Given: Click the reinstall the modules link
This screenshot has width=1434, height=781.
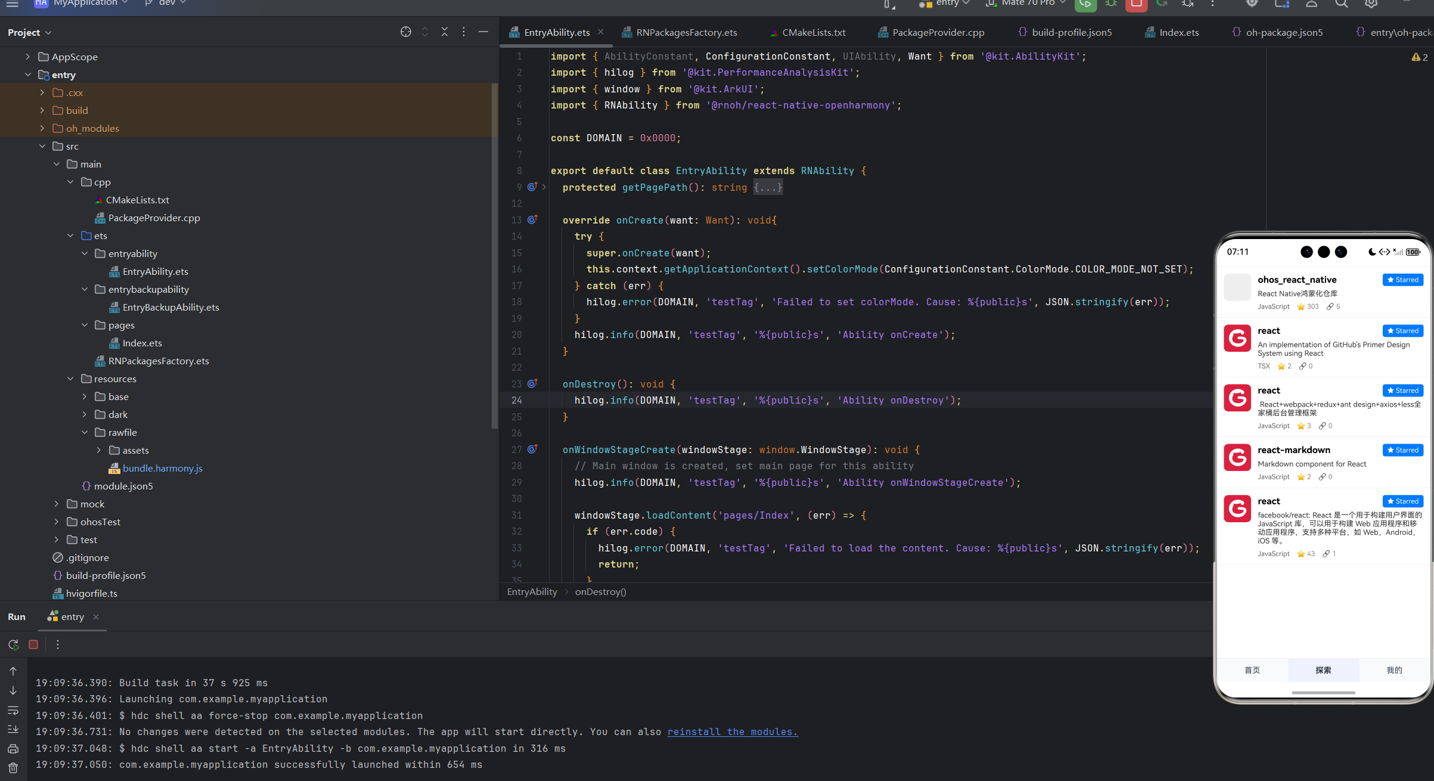Looking at the screenshot, I should tap(732, 732).
